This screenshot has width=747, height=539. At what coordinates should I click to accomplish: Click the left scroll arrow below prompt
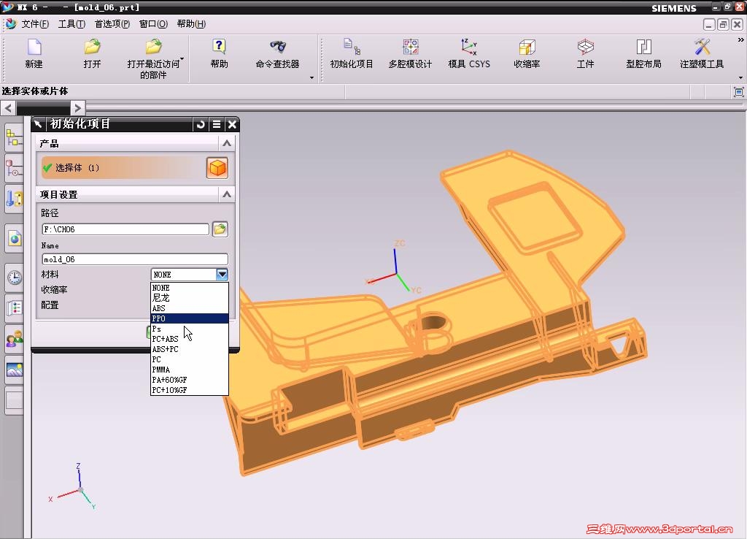pyautogui.click(x=7, y=108)
